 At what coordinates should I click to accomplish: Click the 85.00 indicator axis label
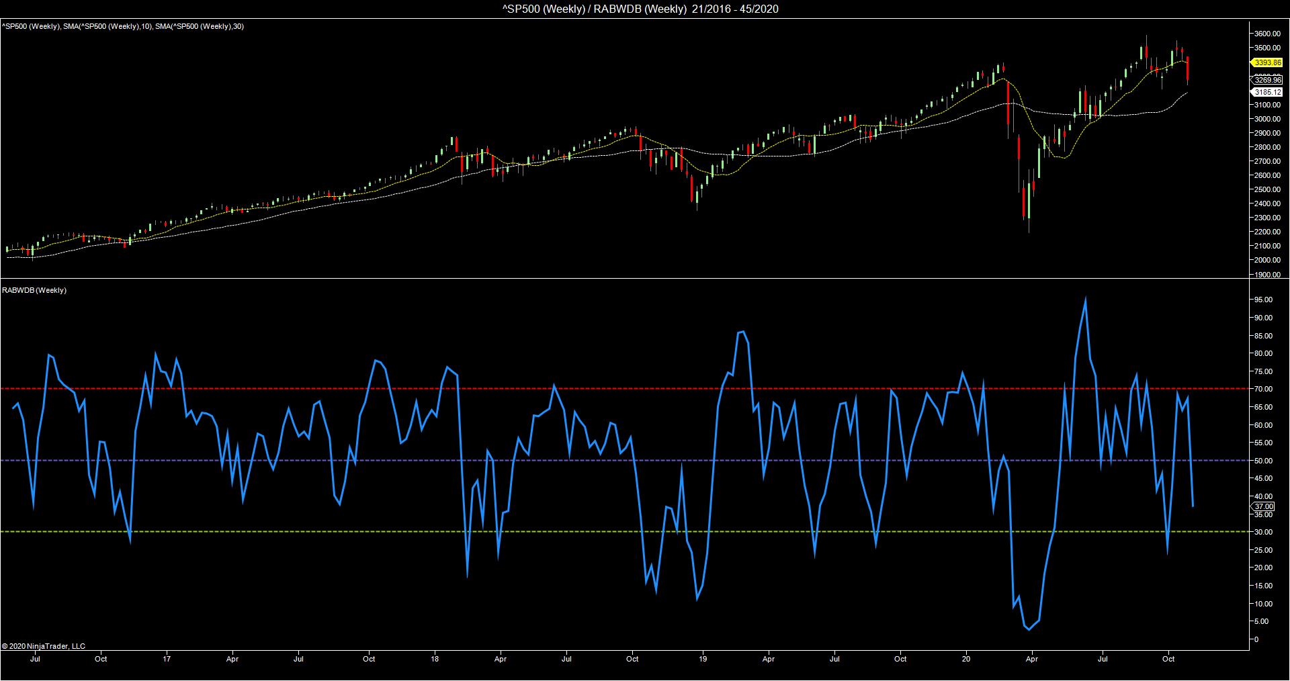(1263, 336)
